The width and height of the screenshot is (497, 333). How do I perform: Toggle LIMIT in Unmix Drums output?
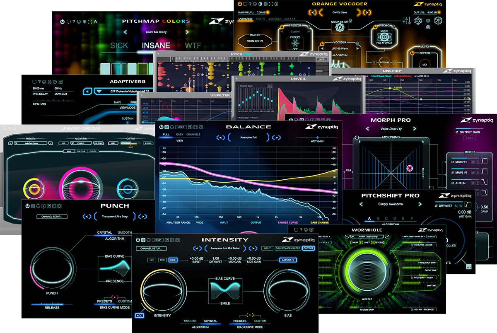tap(112, 143)
